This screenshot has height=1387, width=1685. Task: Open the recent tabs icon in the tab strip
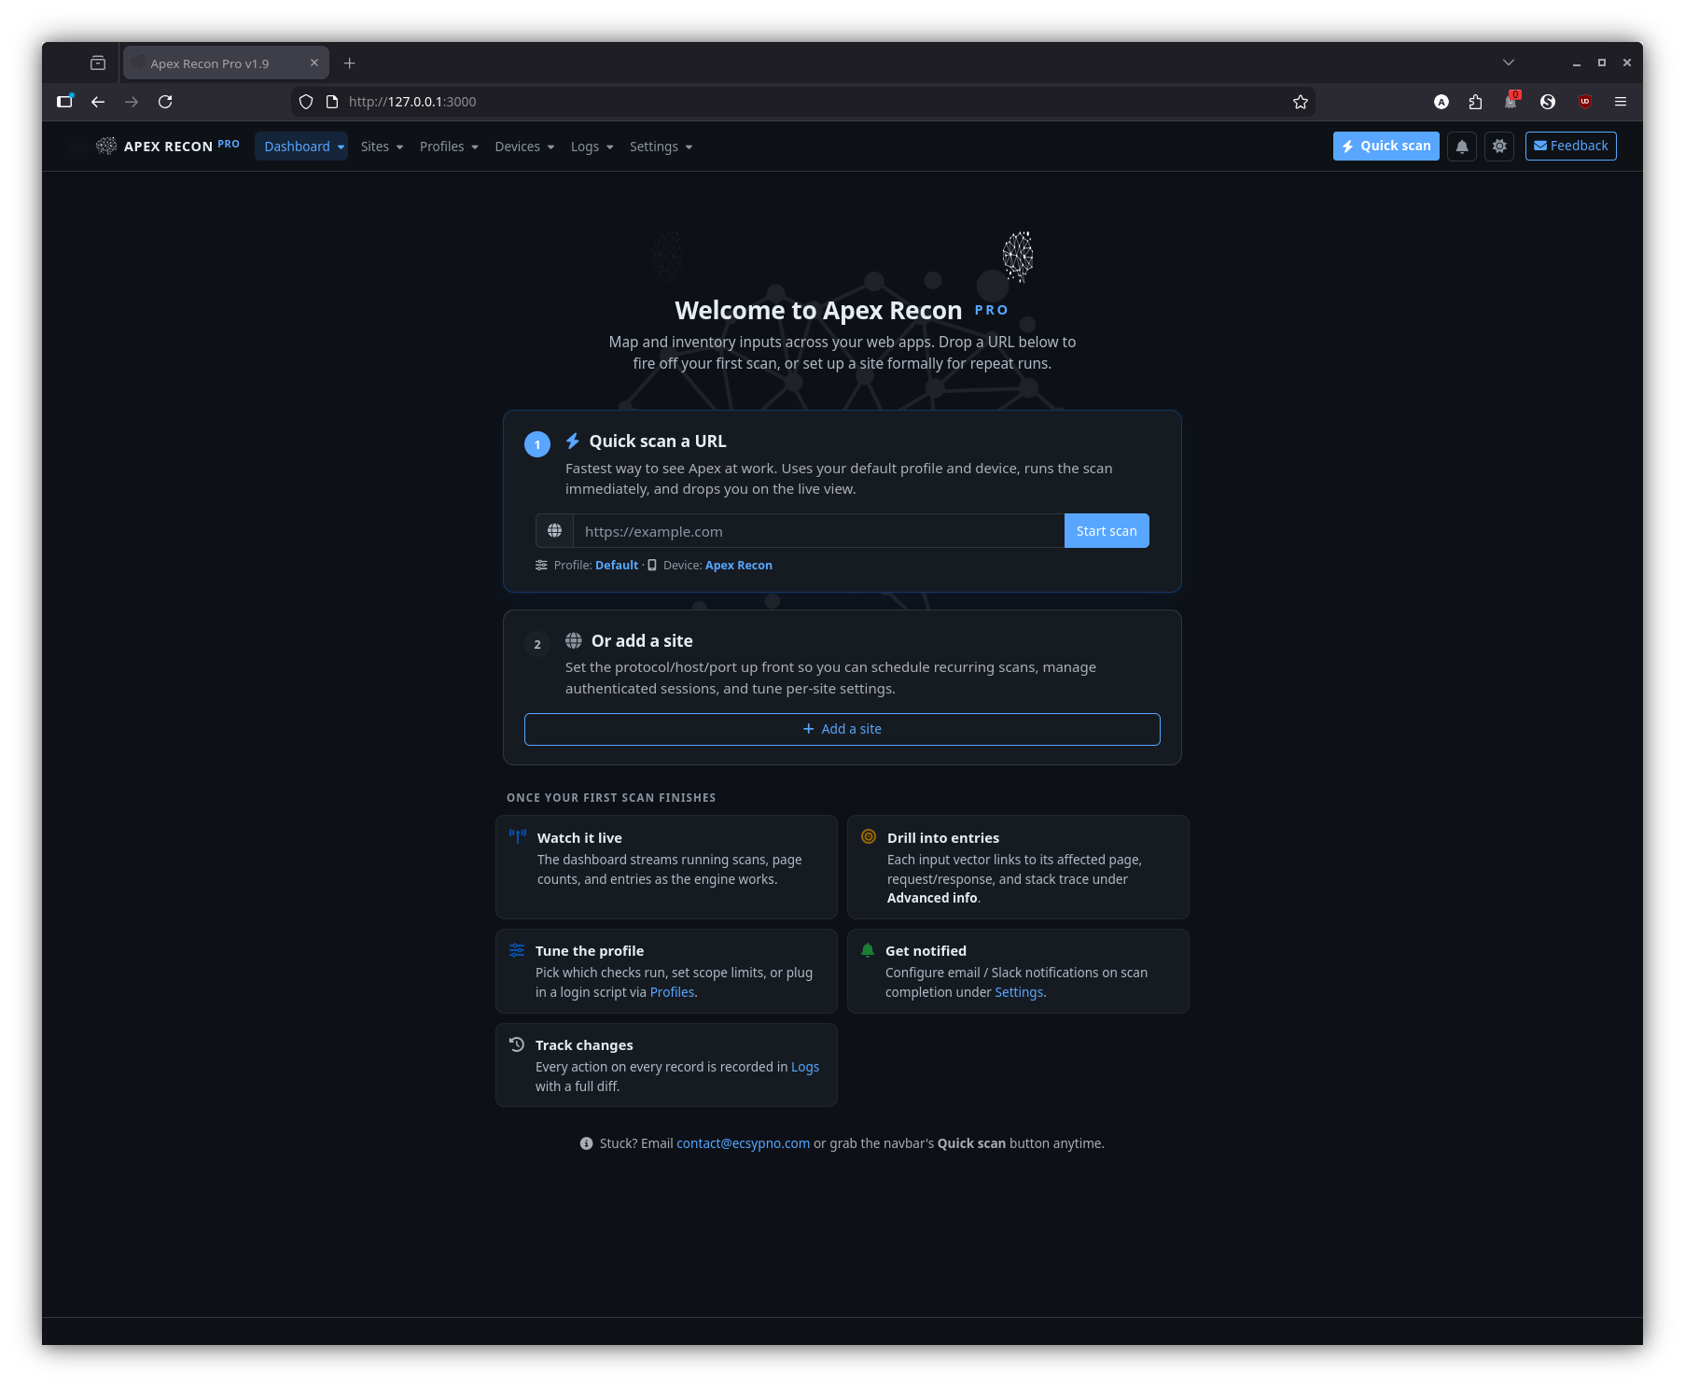coord(98,63)
